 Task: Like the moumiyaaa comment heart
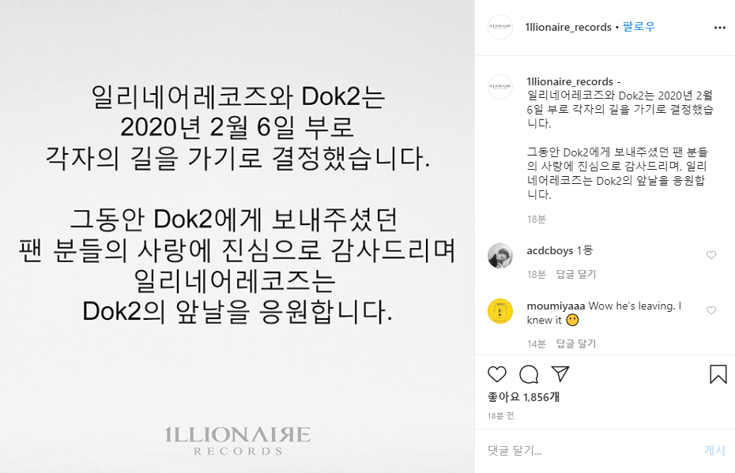[711, 310]
